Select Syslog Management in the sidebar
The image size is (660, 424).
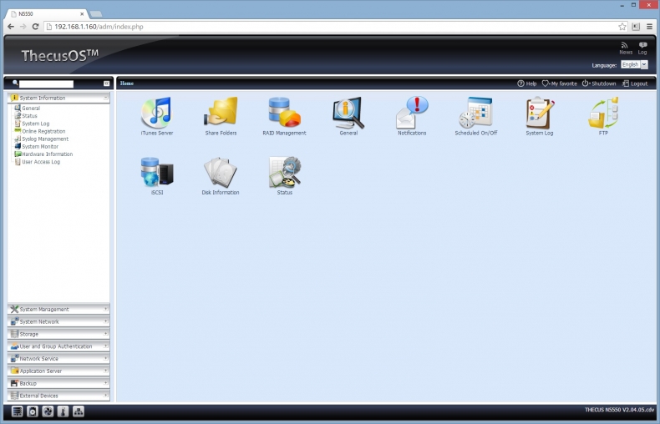pos(45,139)
